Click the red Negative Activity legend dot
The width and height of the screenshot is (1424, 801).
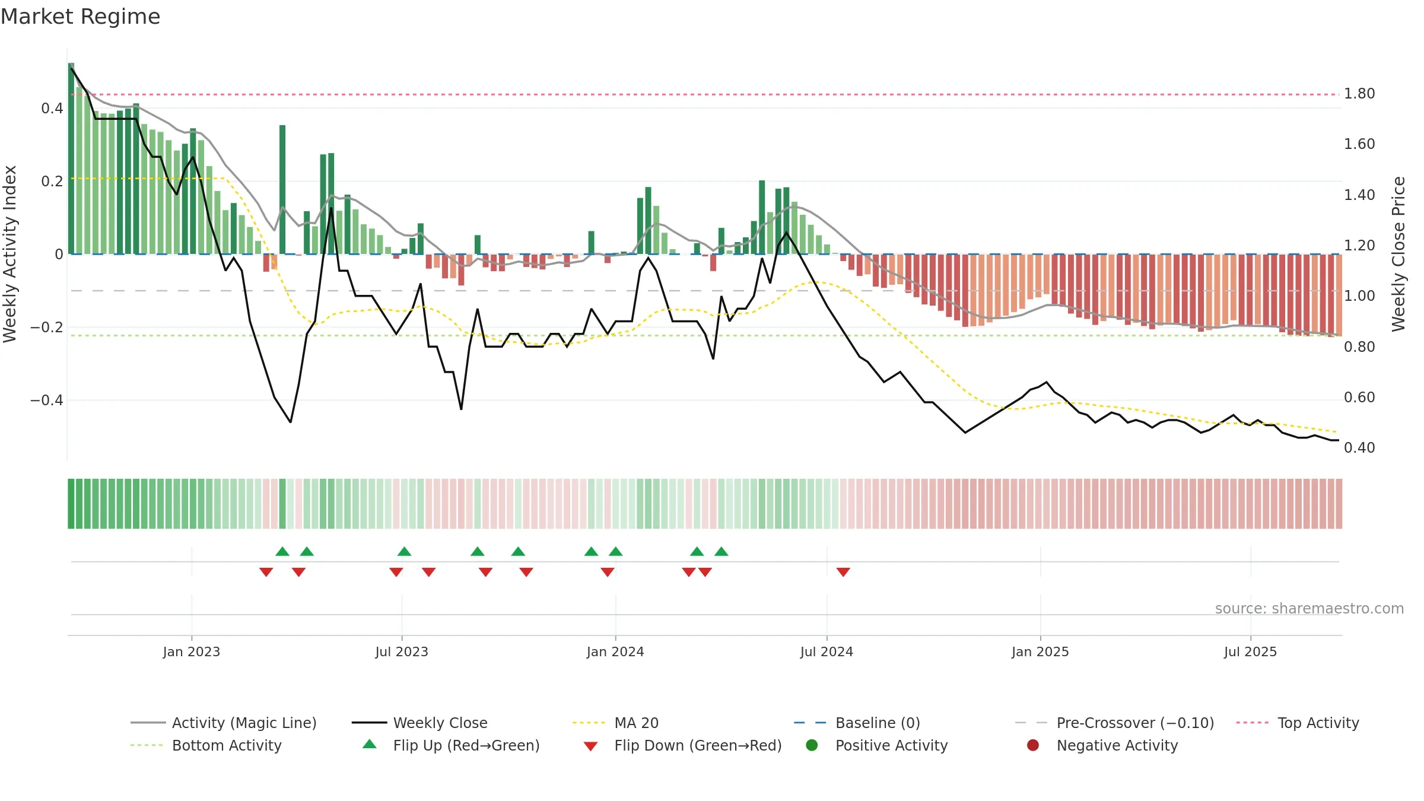click(x=1033, y=745)
